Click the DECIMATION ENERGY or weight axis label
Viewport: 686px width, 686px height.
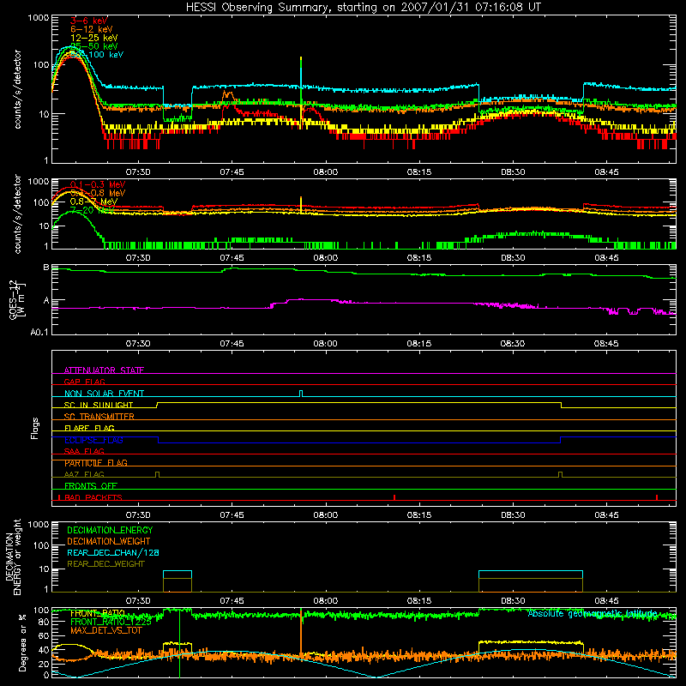pos(13,557)
